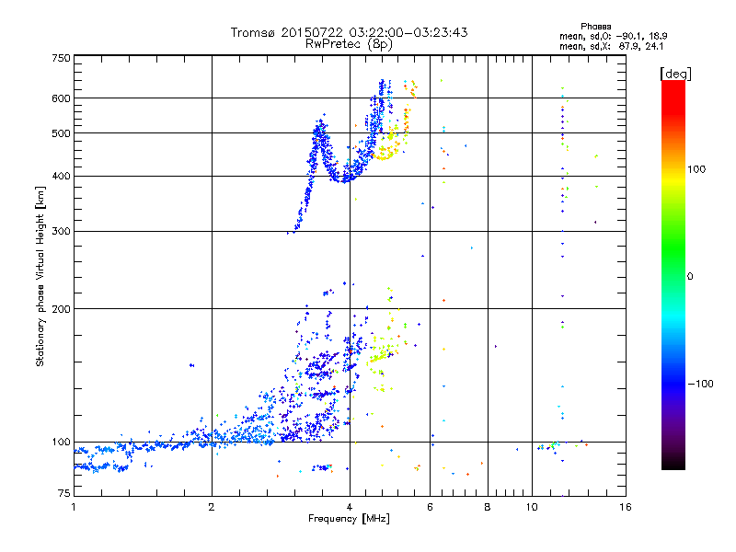Image resolution: width=736 pixels, height=552 pixels.
Task: Click the x-axis tick label "2"
Action: (212, 507)
